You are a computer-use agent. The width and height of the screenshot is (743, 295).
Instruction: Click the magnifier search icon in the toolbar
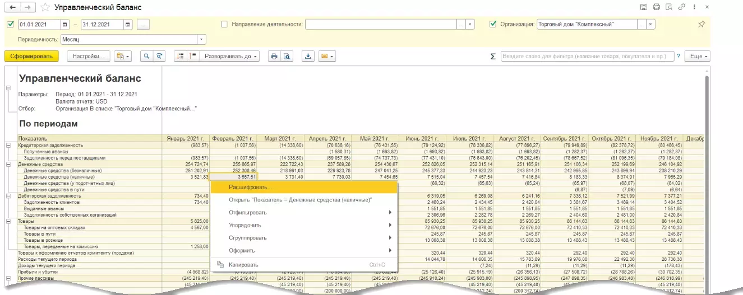click(x=147, y=57)
